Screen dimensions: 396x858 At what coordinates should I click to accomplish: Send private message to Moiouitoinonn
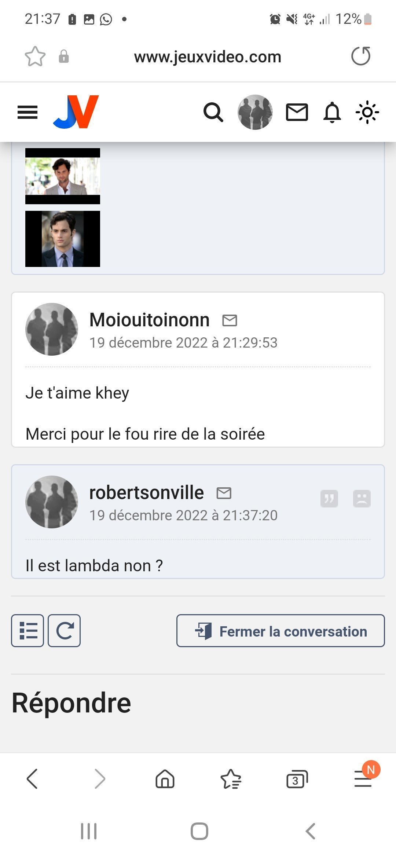click(x=230, y=320)
